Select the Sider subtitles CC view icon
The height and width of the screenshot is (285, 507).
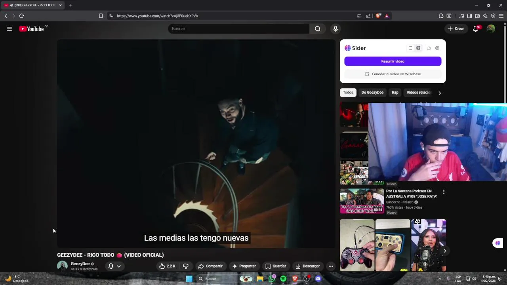(418, 48)
